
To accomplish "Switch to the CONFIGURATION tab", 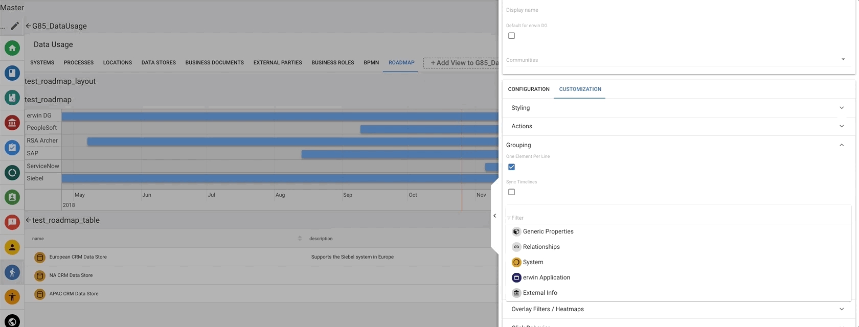I will [529, 89].
